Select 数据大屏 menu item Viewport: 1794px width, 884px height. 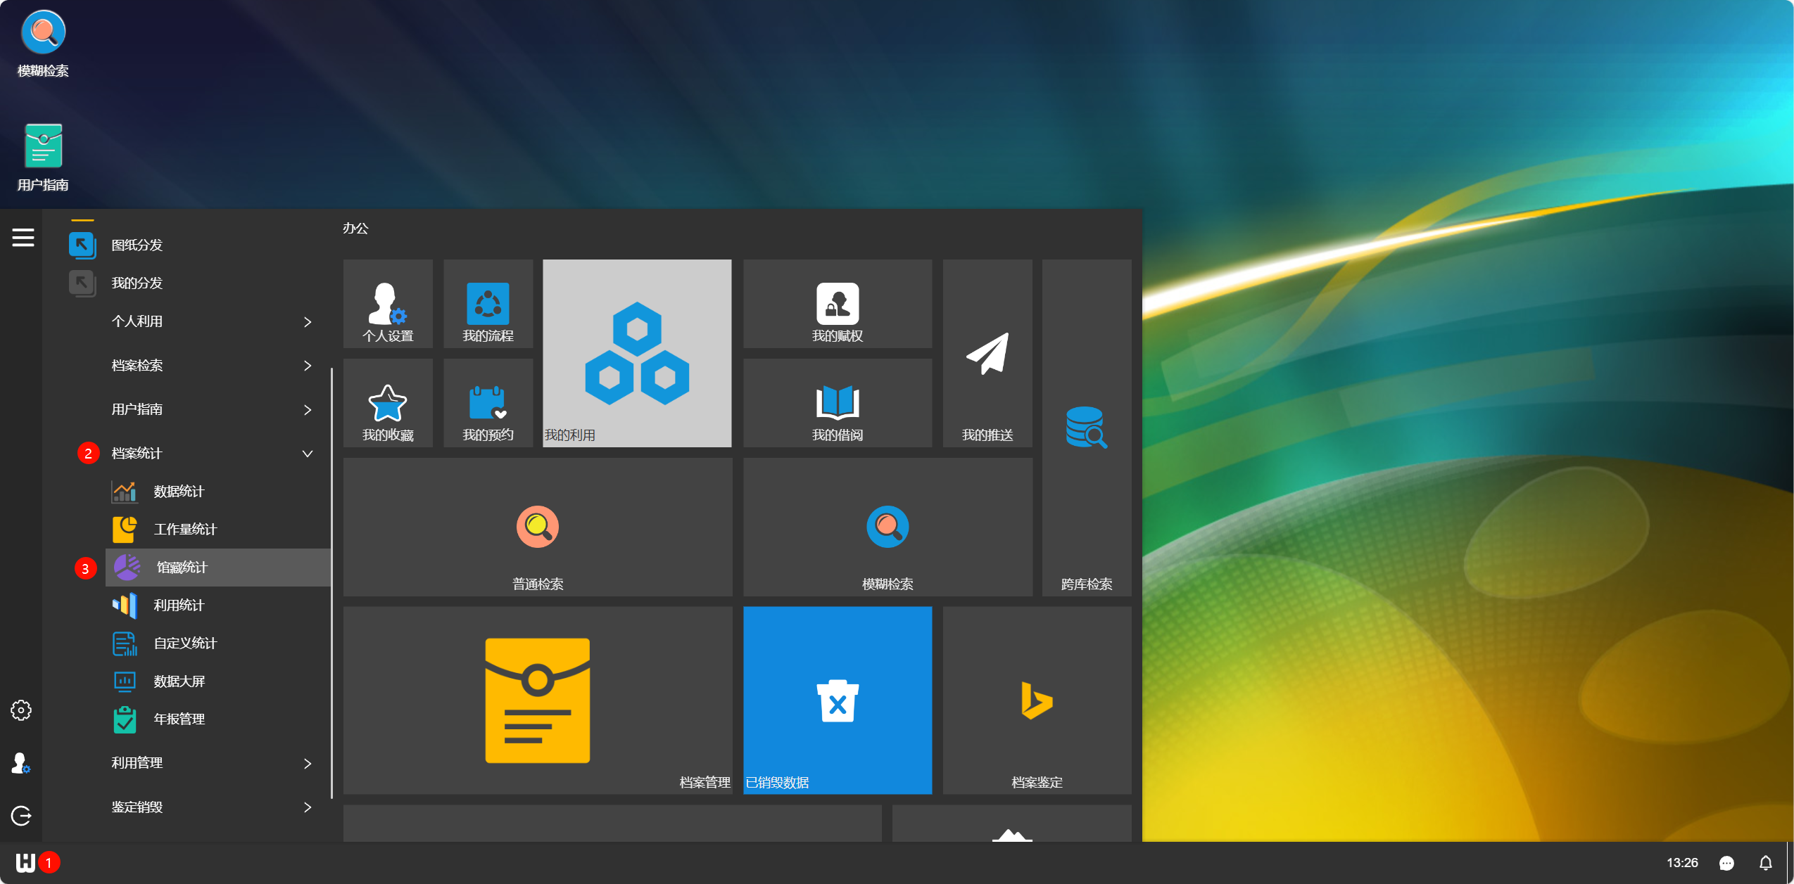point(179,681)
